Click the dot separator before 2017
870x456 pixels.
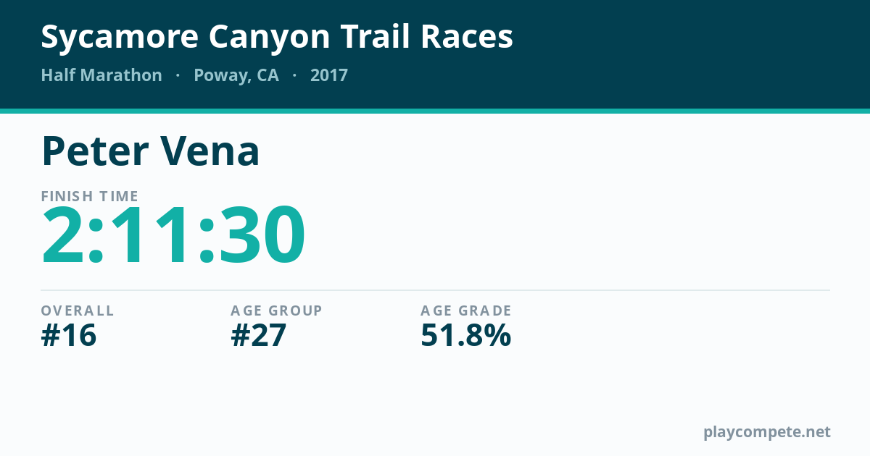(x=294, y=75)
